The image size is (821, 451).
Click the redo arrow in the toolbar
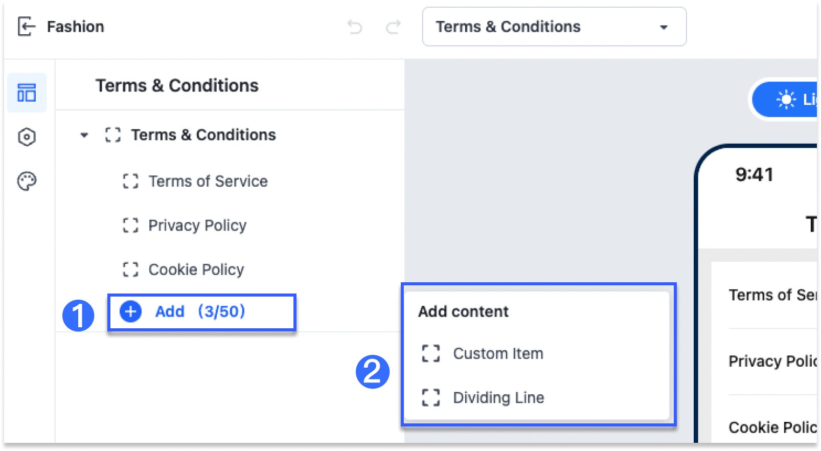[393, 28]
